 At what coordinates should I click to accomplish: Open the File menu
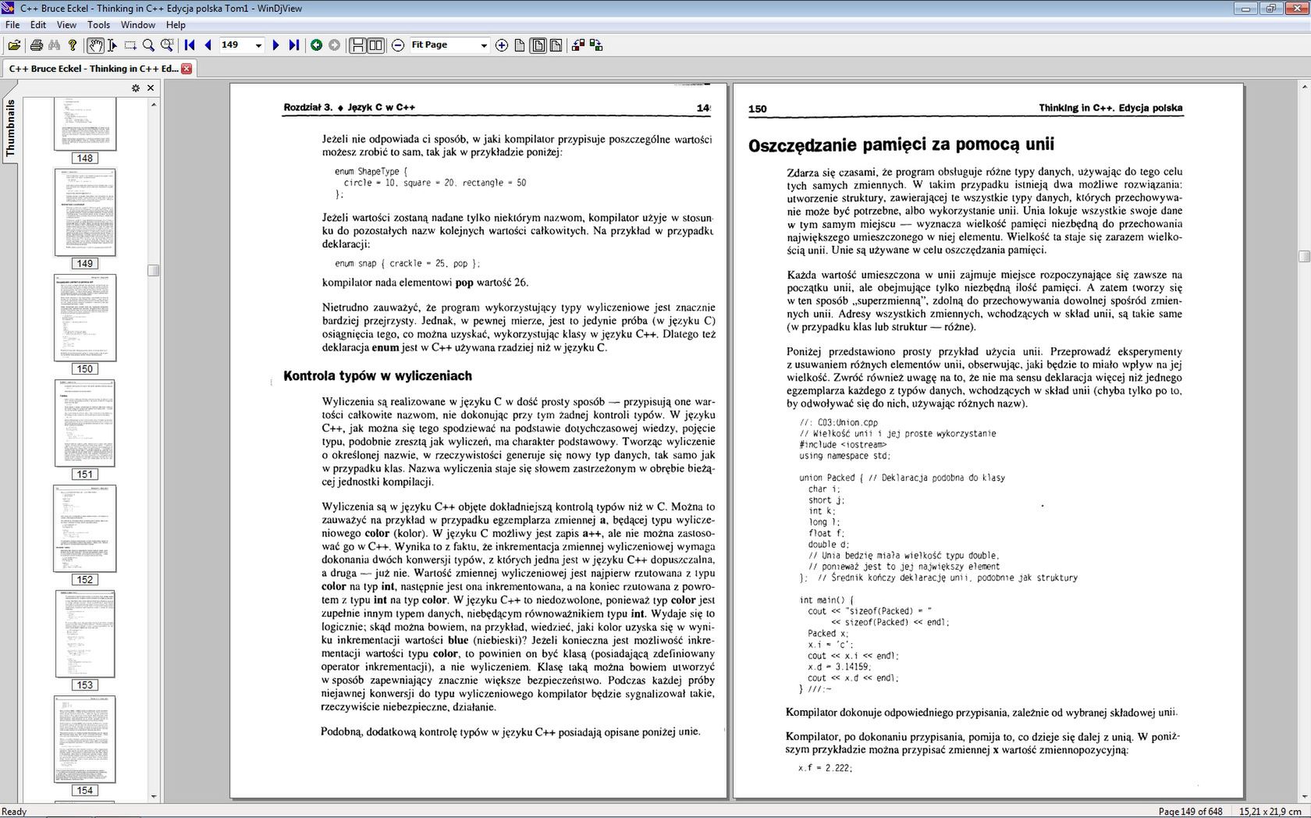coord(12,25)
